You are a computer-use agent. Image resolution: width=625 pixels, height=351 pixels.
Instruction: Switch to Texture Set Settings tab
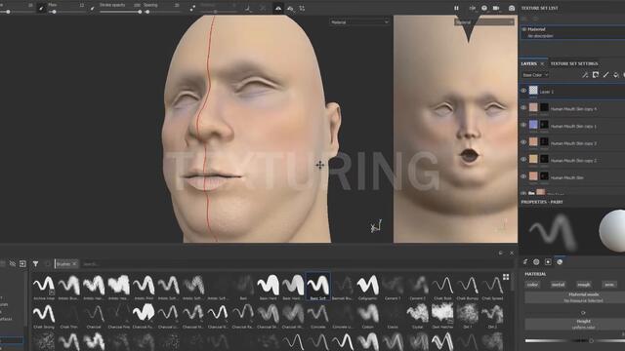pos(574,63)
